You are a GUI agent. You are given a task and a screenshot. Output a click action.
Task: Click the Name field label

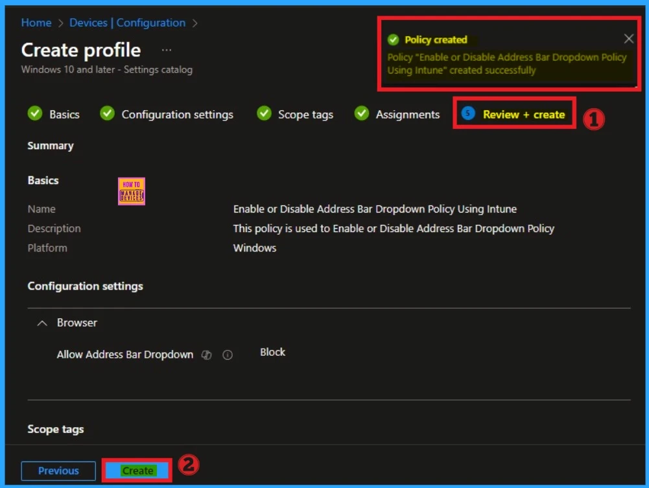click(41, 209)
